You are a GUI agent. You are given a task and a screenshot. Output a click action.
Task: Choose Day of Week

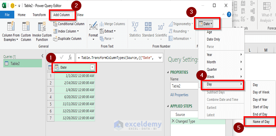click(261, 92)
